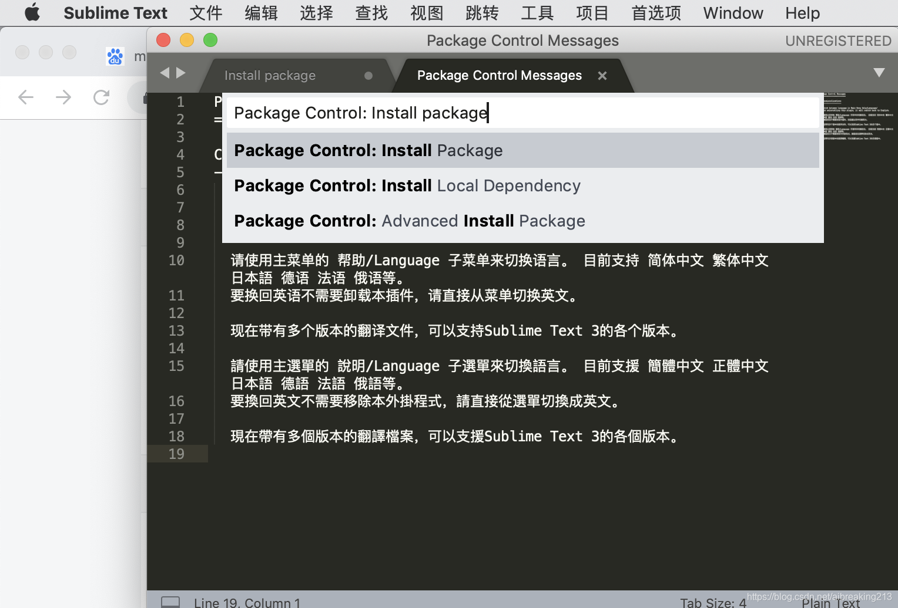Click the back navigation arrow in the tab bar

pos(164,72)
